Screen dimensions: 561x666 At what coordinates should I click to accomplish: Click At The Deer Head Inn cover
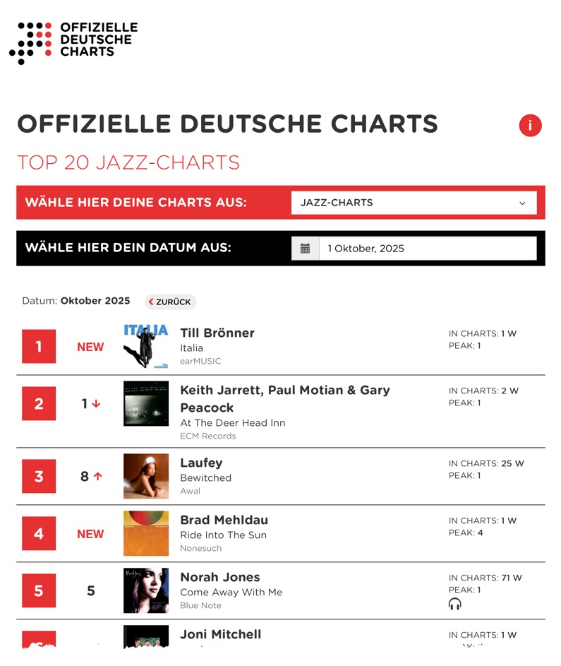click(x=146, y=404)
